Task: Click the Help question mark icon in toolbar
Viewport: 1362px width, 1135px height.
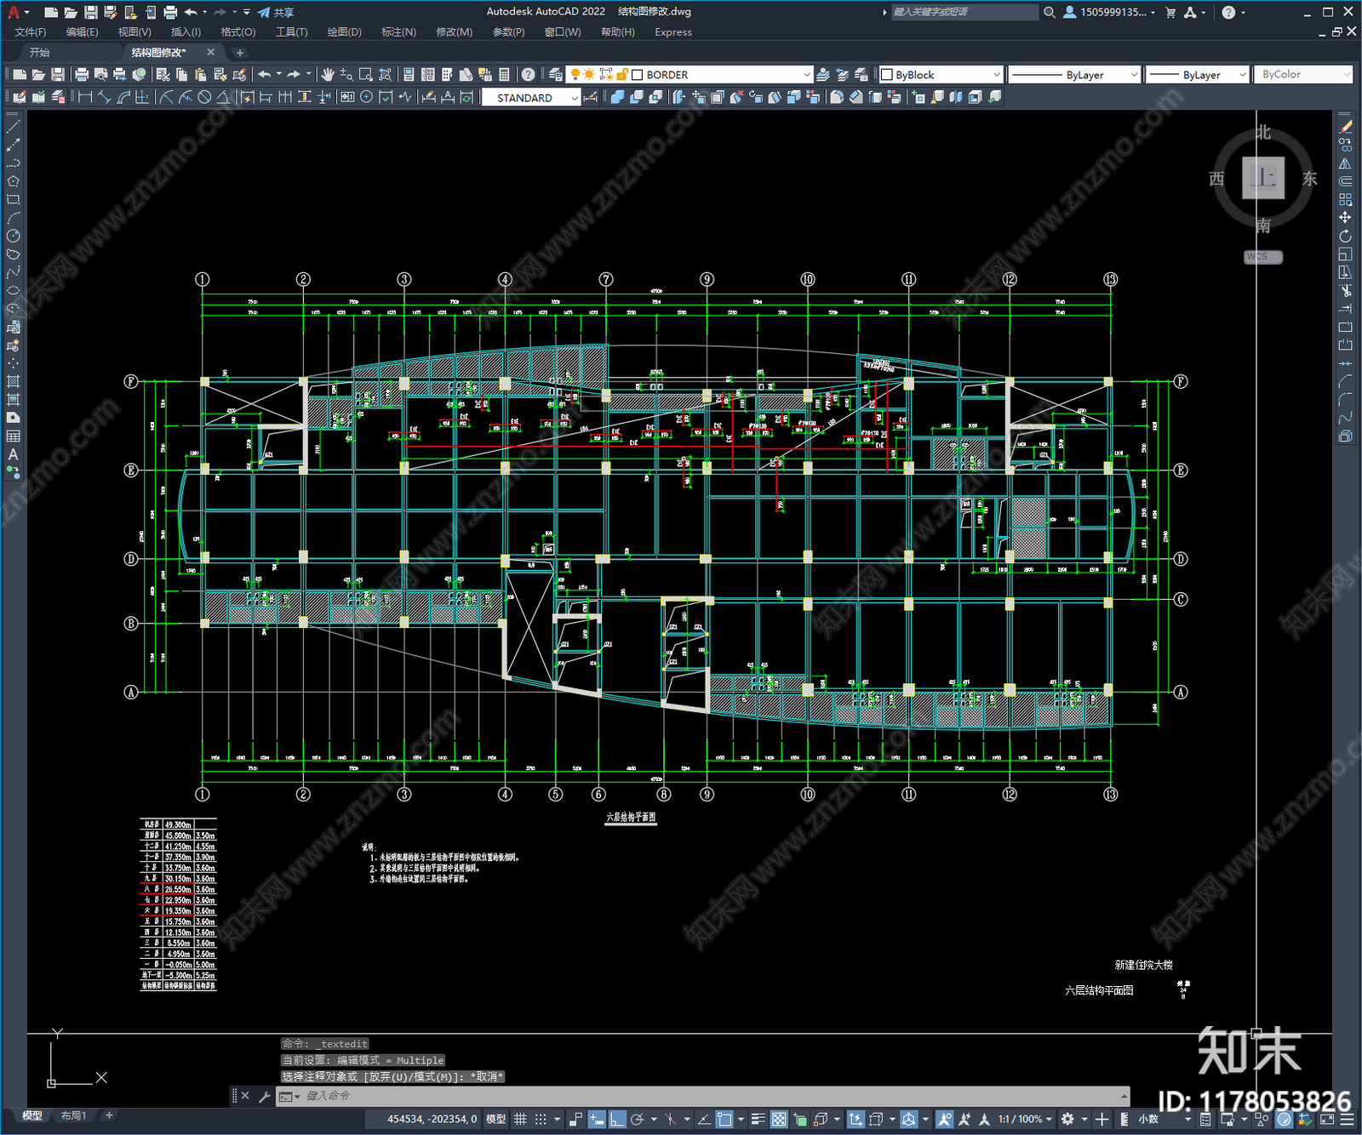Action: click(x=529, y=75)
